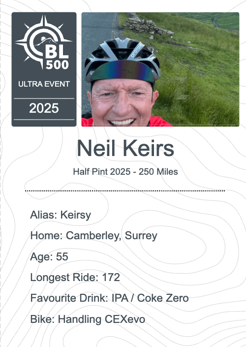Click the Longest Ride: 172 line
246x347 pixels.
tap(75, 277)
